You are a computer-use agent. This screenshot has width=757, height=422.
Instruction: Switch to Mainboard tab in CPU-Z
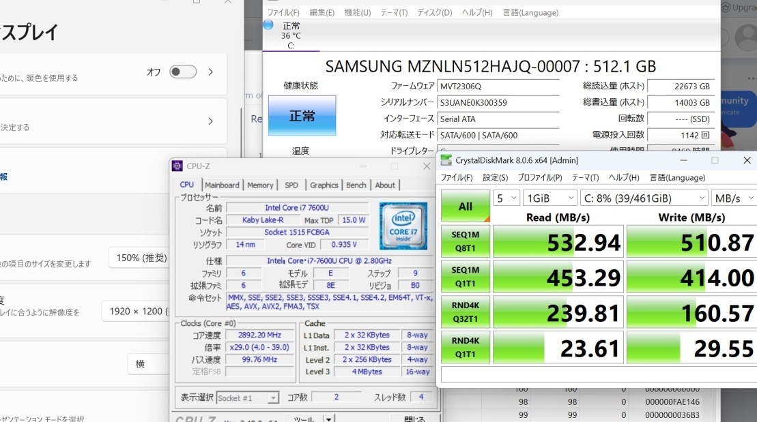222,185
